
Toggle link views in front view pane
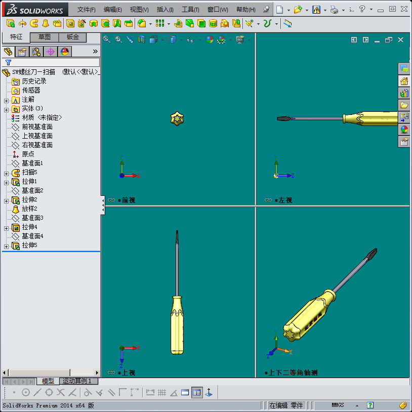click(x=111, y=200)
